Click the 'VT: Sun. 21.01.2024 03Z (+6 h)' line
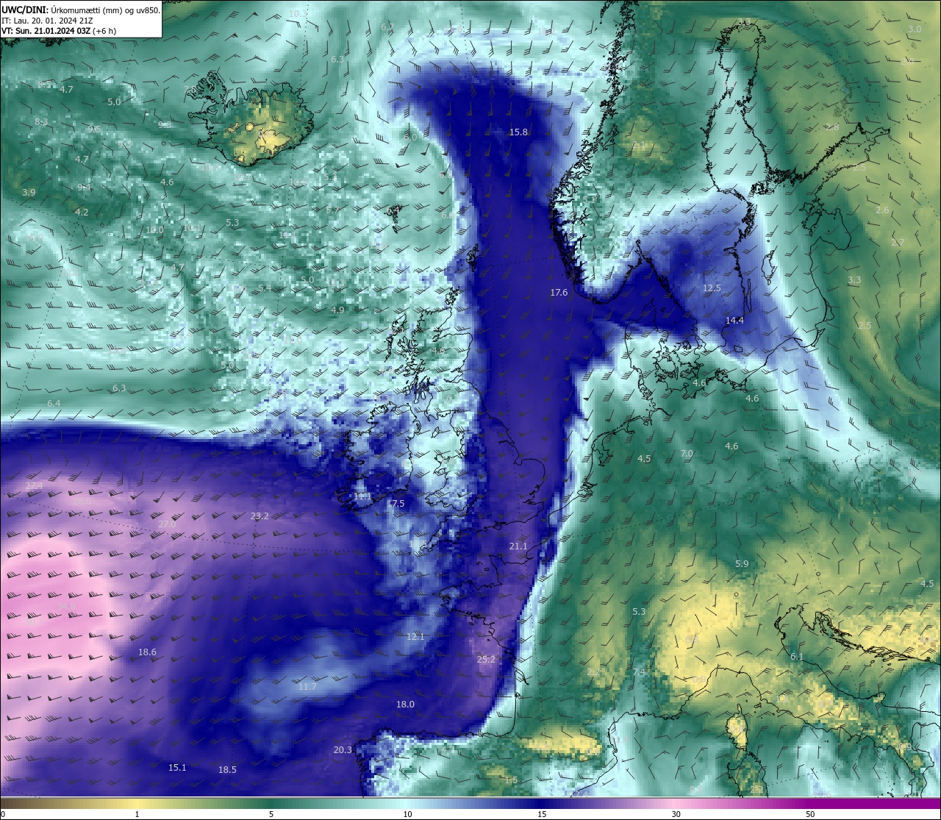 58,31
